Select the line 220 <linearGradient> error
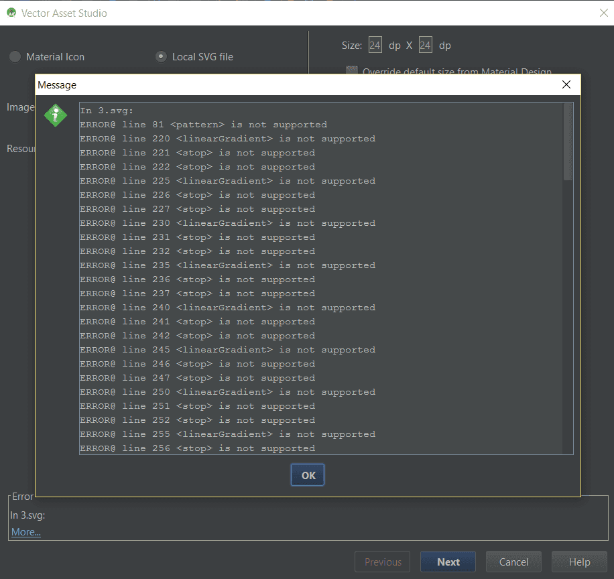614x579 pixels. [x=227, y=138]
